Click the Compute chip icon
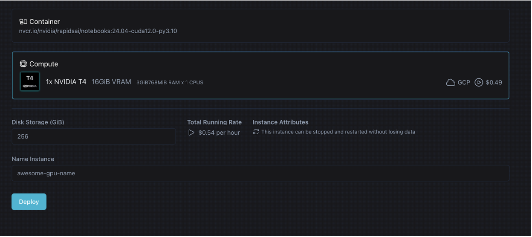This screenshot has width=532, height=237. [x=23, y=64]
